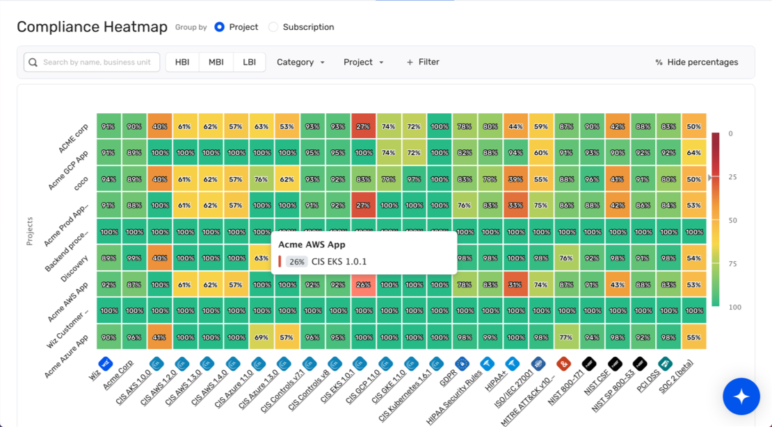Click the CIS AWS 1.3.0 icon
This screenshot has width=772, height=427.
207,364
